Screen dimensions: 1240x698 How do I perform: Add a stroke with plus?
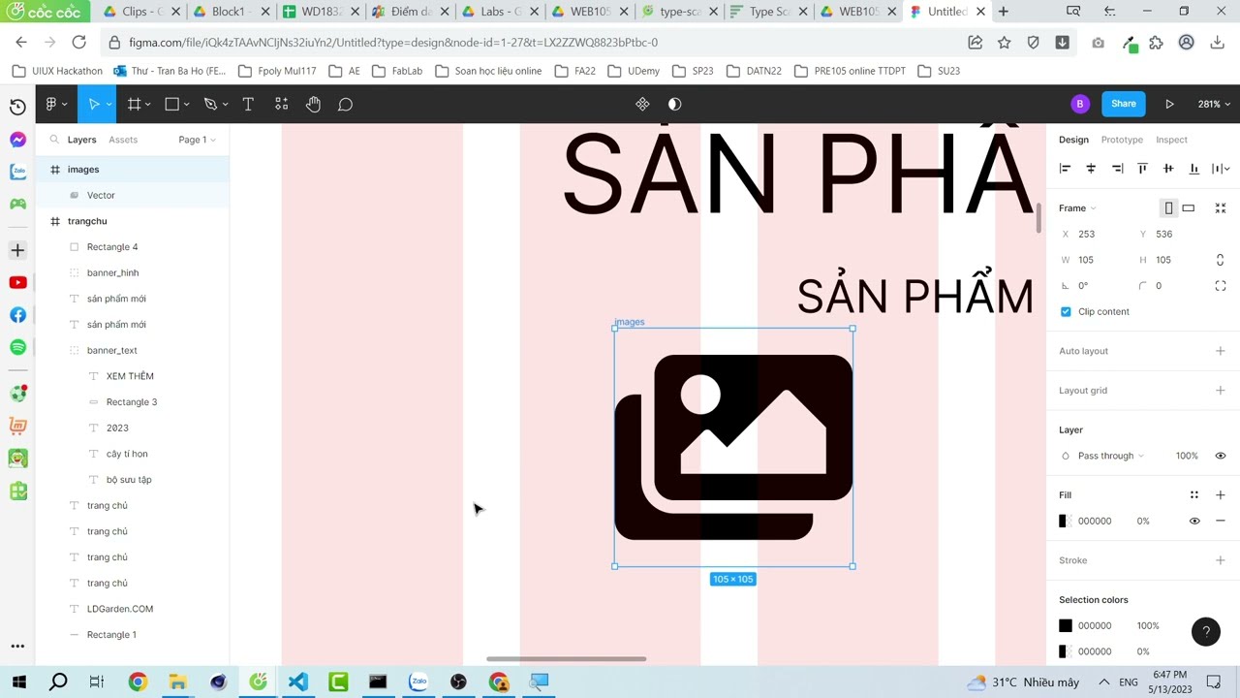(1221, 560)
